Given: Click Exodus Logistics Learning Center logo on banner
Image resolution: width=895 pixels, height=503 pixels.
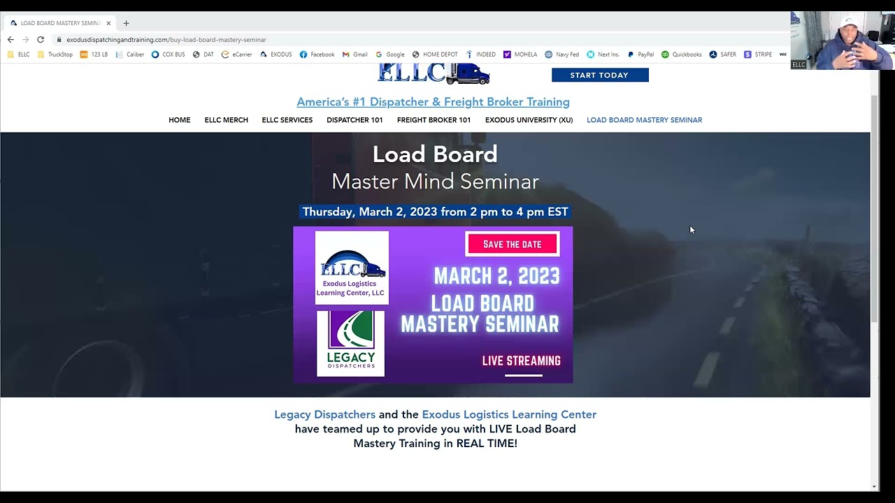Looking at the screenshot, I should click(352, 268).
